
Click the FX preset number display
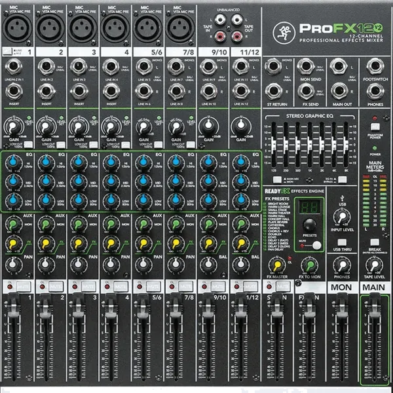[309, 207]
